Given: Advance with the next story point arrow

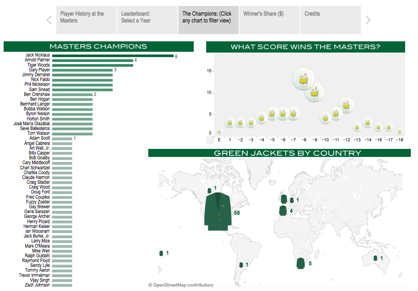Looking at the screenshot, I should click(x=368, y=20).
